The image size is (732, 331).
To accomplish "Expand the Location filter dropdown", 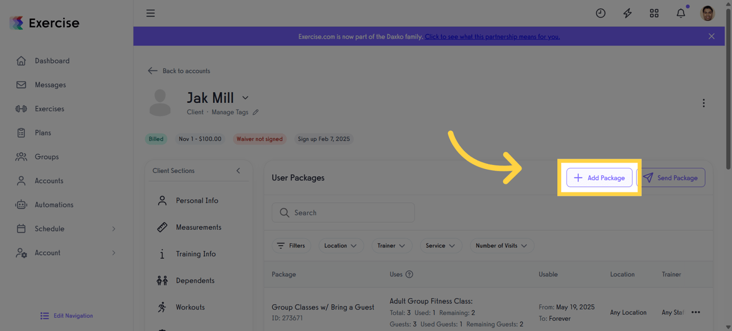I will 341,245.
